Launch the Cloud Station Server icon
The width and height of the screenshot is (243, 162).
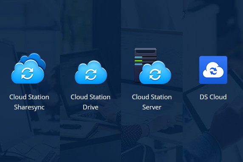pyautogui.click(x=153, y=66)
